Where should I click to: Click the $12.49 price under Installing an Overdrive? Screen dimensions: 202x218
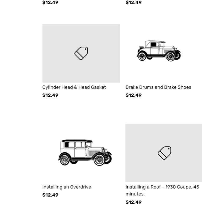[x=50, y=195]
